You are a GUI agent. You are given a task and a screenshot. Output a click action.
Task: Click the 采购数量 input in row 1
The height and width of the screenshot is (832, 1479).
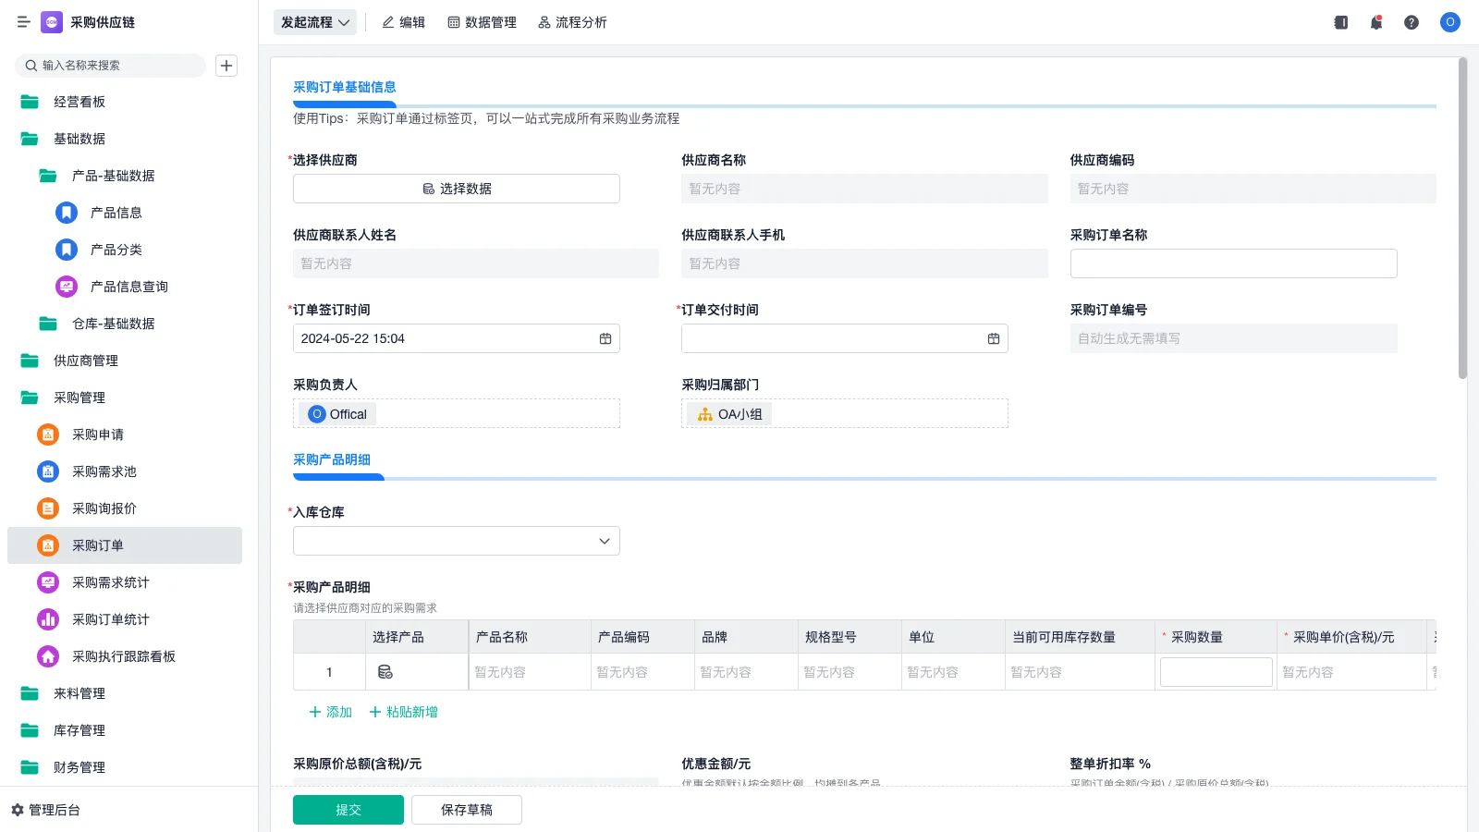1216,672
